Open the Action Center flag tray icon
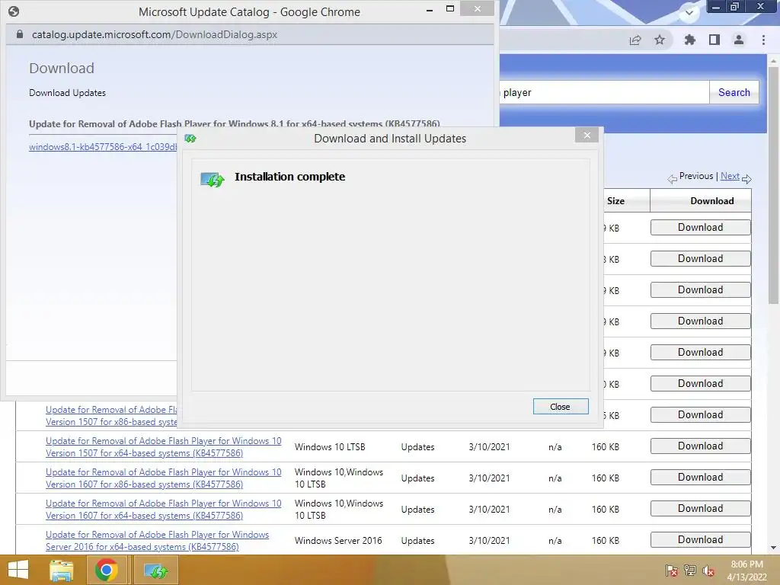This screenshot has width=780, height=585. (671, 571)
